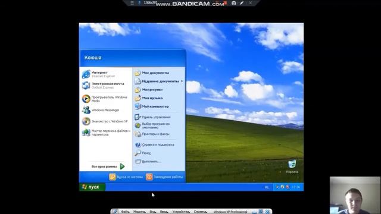Screen dimensions: 381x214
Task: Click the Пуск Start button
Action: (x=92, y=187)
